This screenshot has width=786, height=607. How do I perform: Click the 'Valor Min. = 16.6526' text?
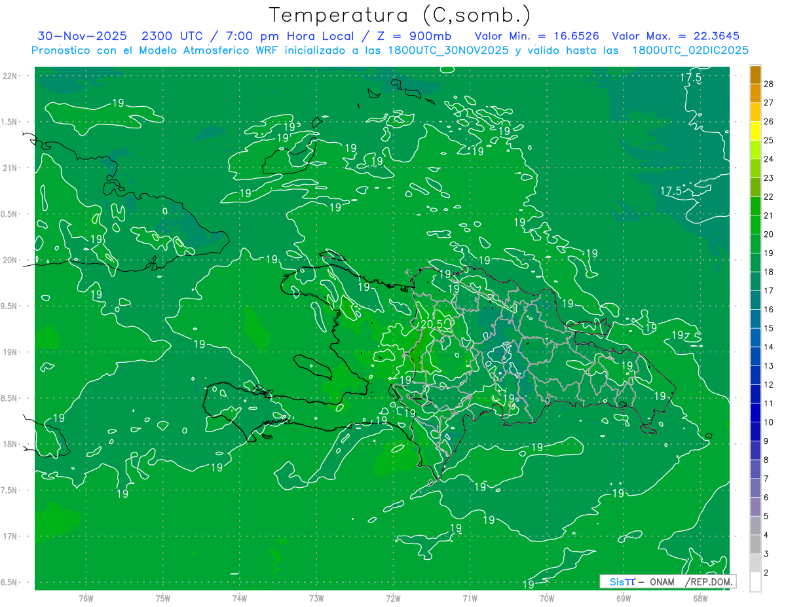click(x=536, y=36)
